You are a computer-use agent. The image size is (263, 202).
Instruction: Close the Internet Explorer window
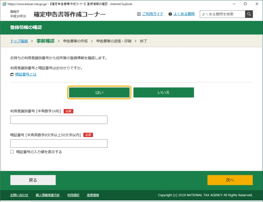coord(257,4)
